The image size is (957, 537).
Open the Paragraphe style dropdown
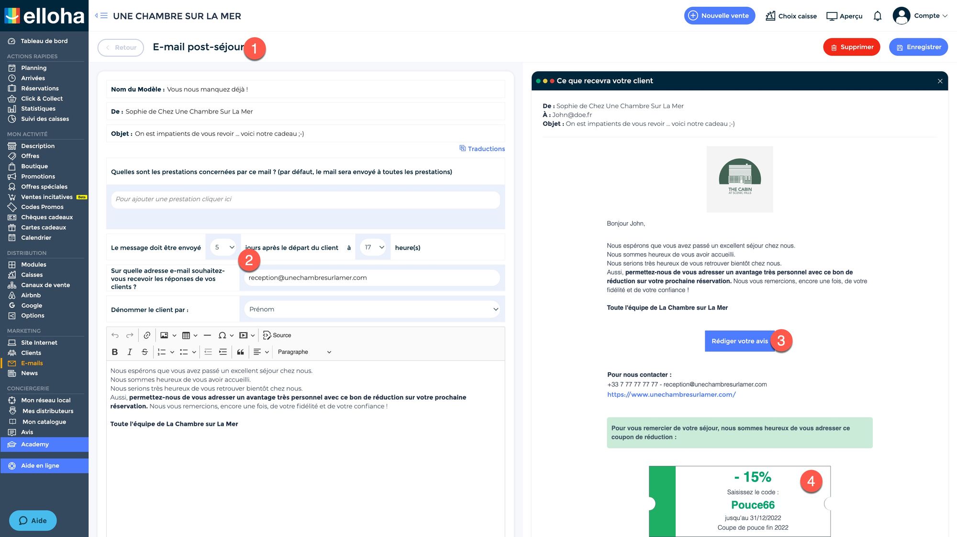(x=304, y=352)
